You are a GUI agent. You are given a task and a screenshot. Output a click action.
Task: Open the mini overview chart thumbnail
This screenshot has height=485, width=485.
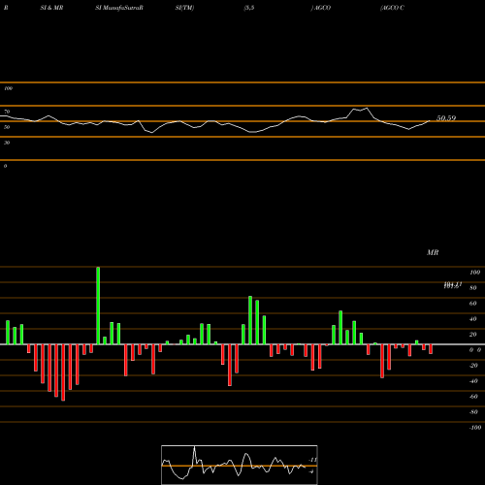[x=240, y=465]
